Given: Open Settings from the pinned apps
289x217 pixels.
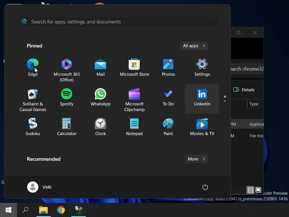Looking at the screenshot, I should point(202,68).
